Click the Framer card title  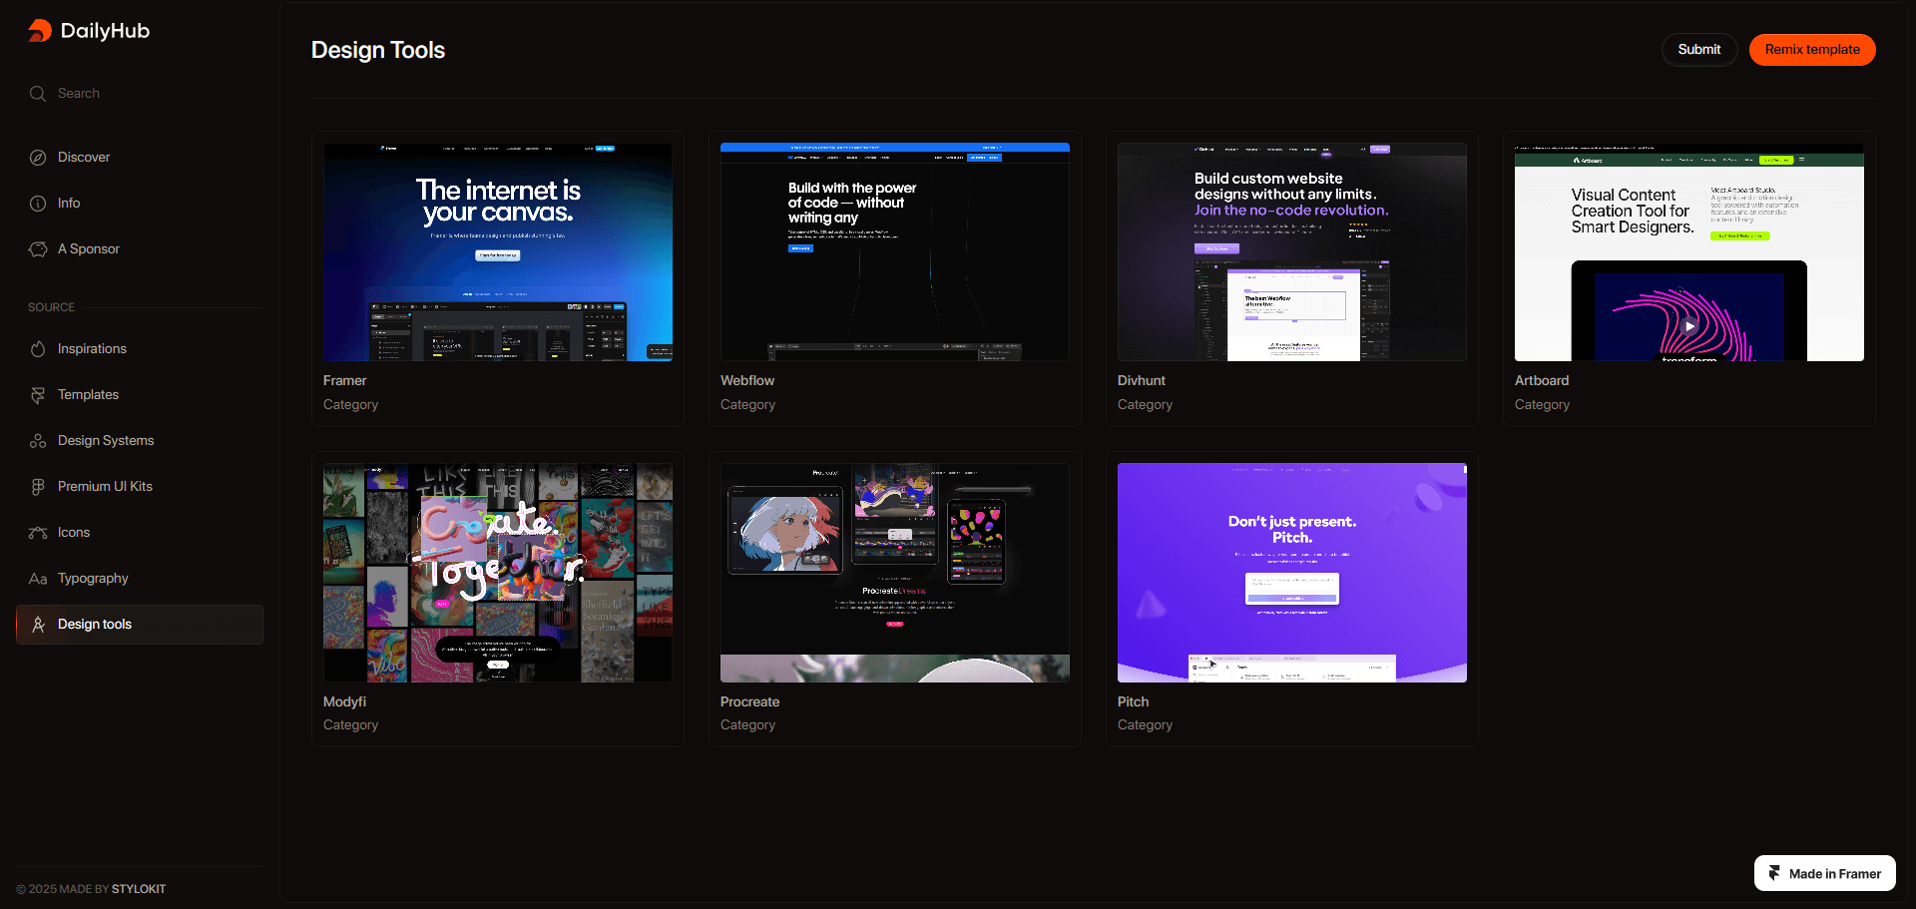point(345,381)
